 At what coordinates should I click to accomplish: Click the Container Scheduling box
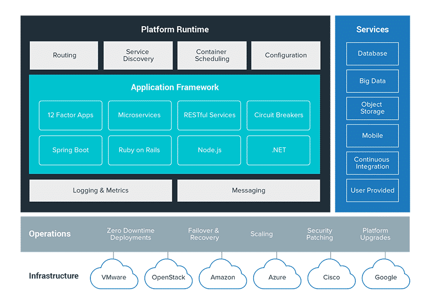(x=212, y=55)
